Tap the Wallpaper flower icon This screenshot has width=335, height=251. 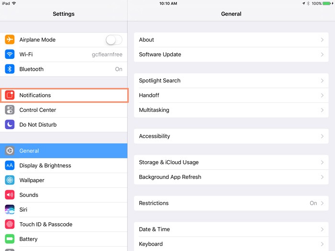(10, 180)
